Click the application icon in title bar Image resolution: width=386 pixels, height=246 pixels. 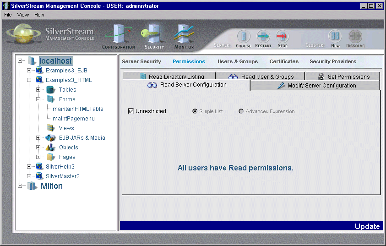[5, 5]
